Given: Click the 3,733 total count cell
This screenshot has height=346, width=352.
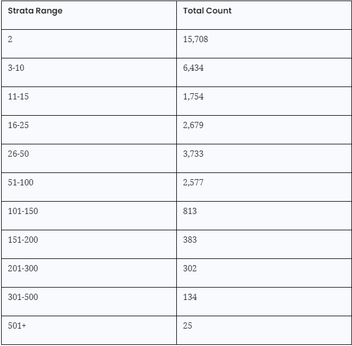Looking at the screenshot, I should pyautogui.click(x=193, y=154).
